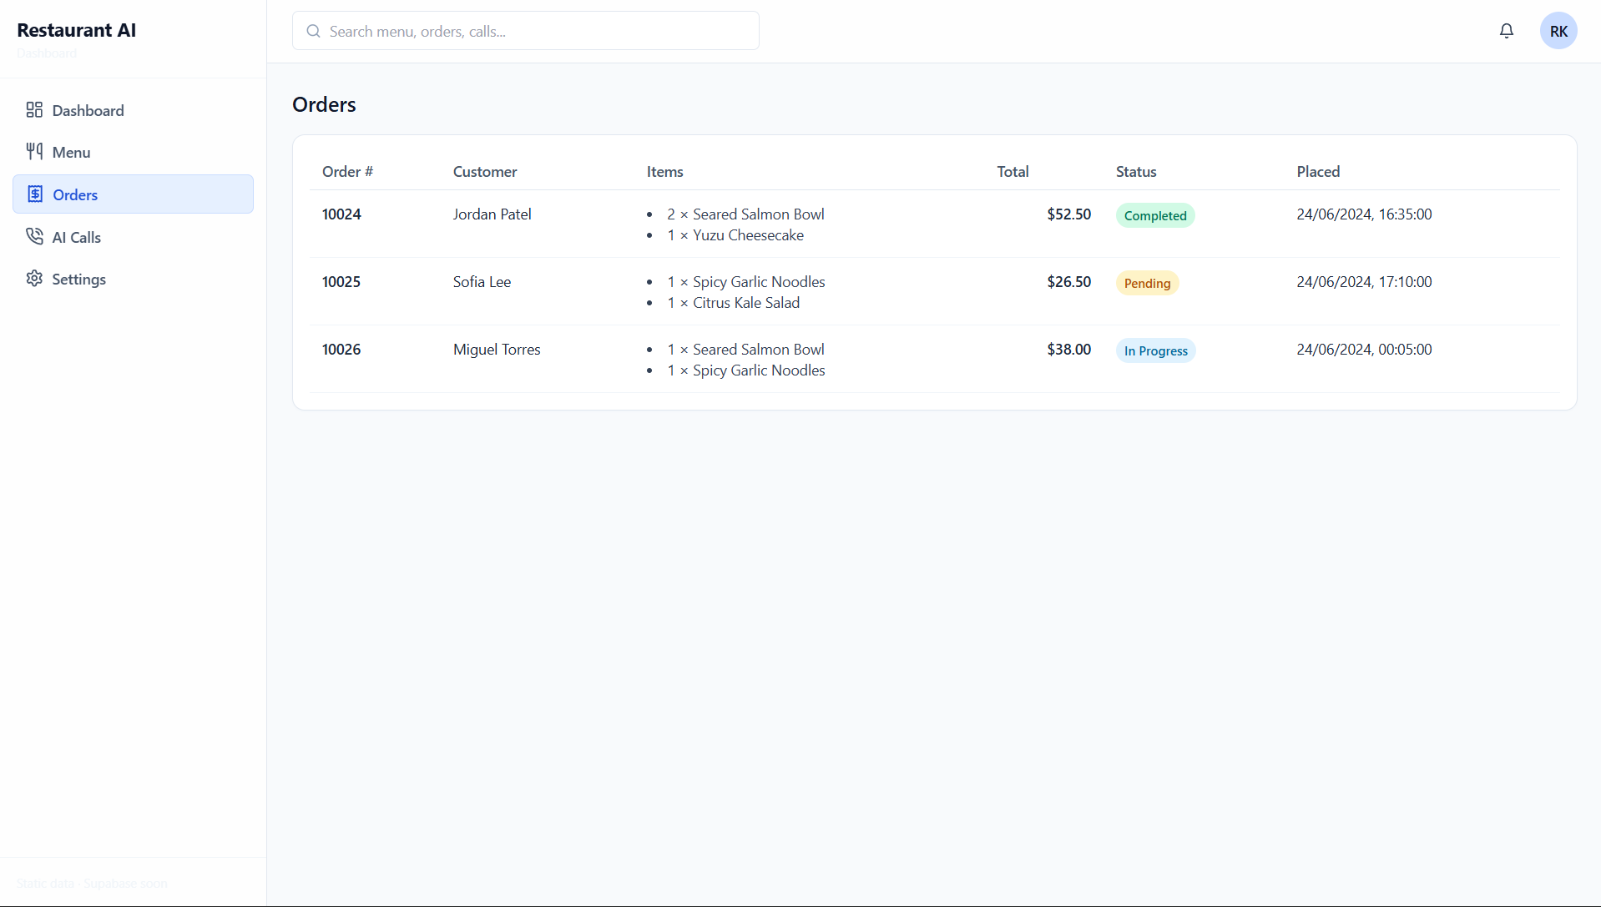Click the AI Calls phone icon
Screen dimensions: 1601x907
(34, 236)
